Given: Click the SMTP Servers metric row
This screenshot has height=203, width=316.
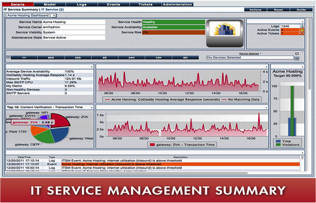Looking at the screenshot, I should [50, 93].
